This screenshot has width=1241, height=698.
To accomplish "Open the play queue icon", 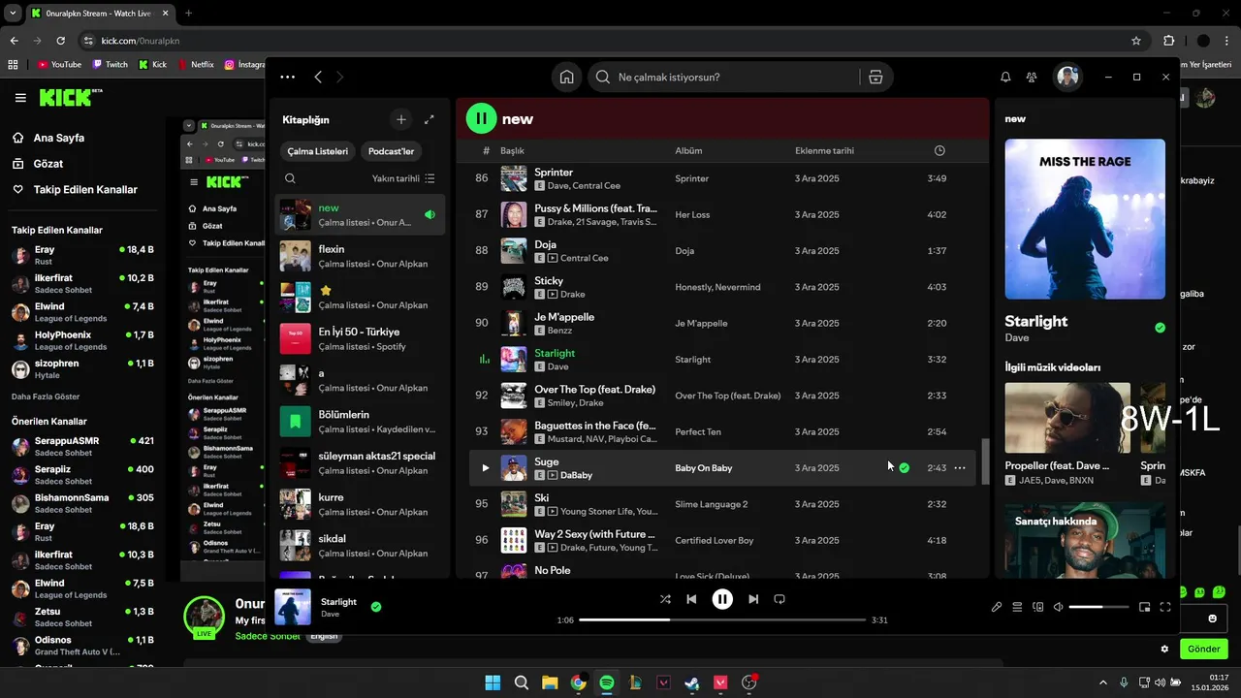I will (1017, 607).
